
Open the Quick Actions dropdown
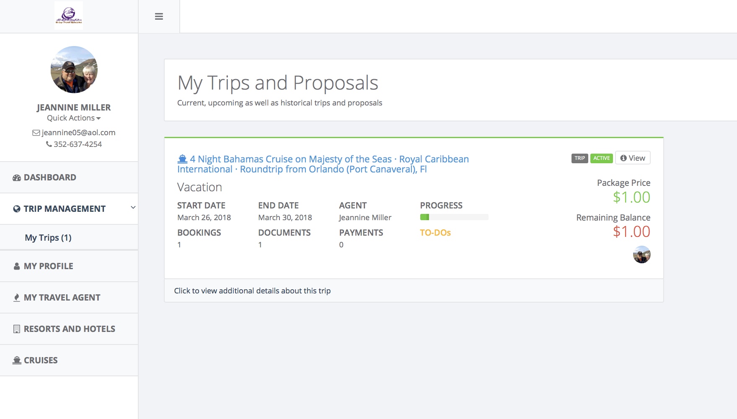[74, 118]
